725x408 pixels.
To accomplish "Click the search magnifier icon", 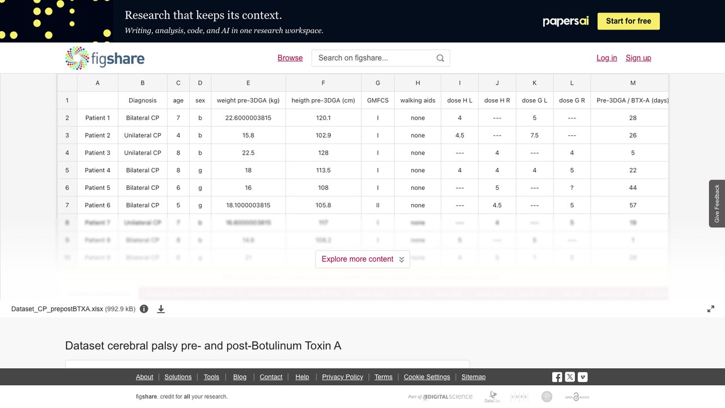I will (x=440, y=58).
